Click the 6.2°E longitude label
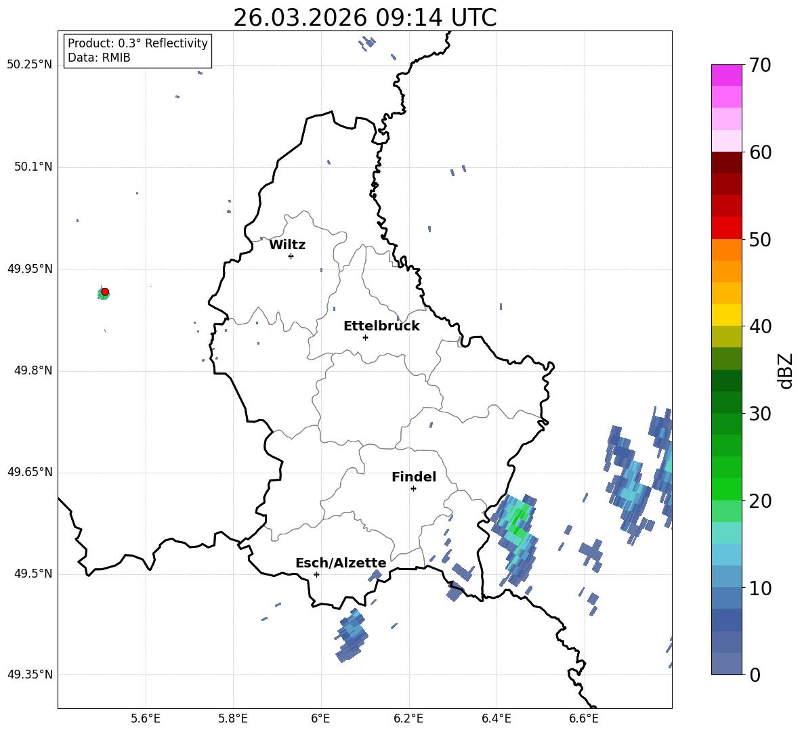 [x=408, y=718]
